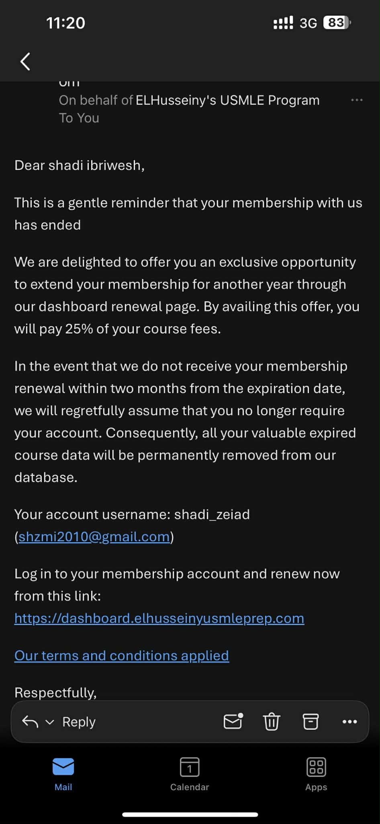The height and width of the screenshot is (824, 380).
Task: Tap the home indicator bar
Action: click(x=190, y=814)
